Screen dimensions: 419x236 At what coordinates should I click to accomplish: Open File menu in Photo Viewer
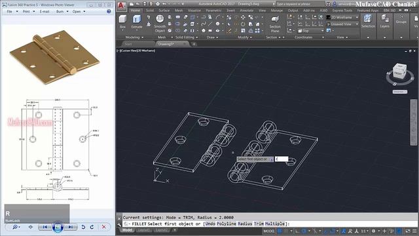click(x=12, y=12)
